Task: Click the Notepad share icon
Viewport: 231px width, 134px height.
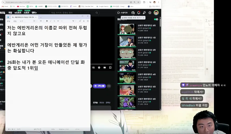Action: click(x=80, y=21)
